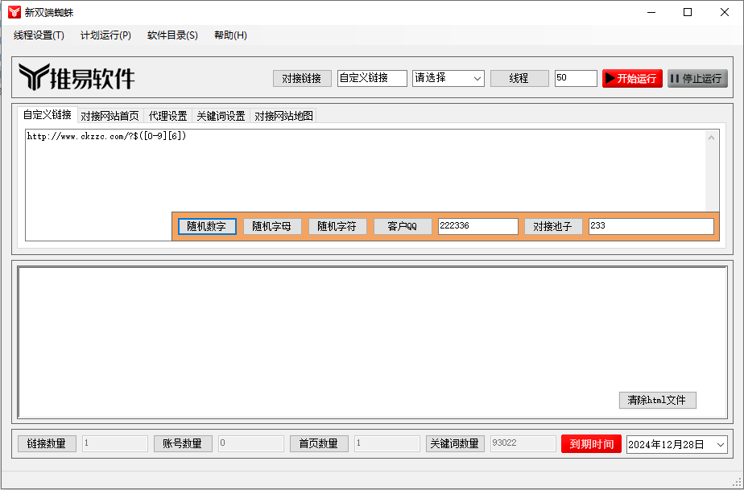Click the 清除html文件 button

pos(657,400)
